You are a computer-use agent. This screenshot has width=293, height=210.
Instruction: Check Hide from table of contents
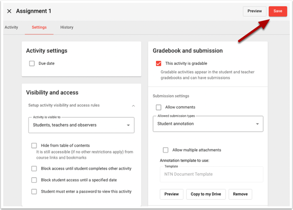pos(34,146)
